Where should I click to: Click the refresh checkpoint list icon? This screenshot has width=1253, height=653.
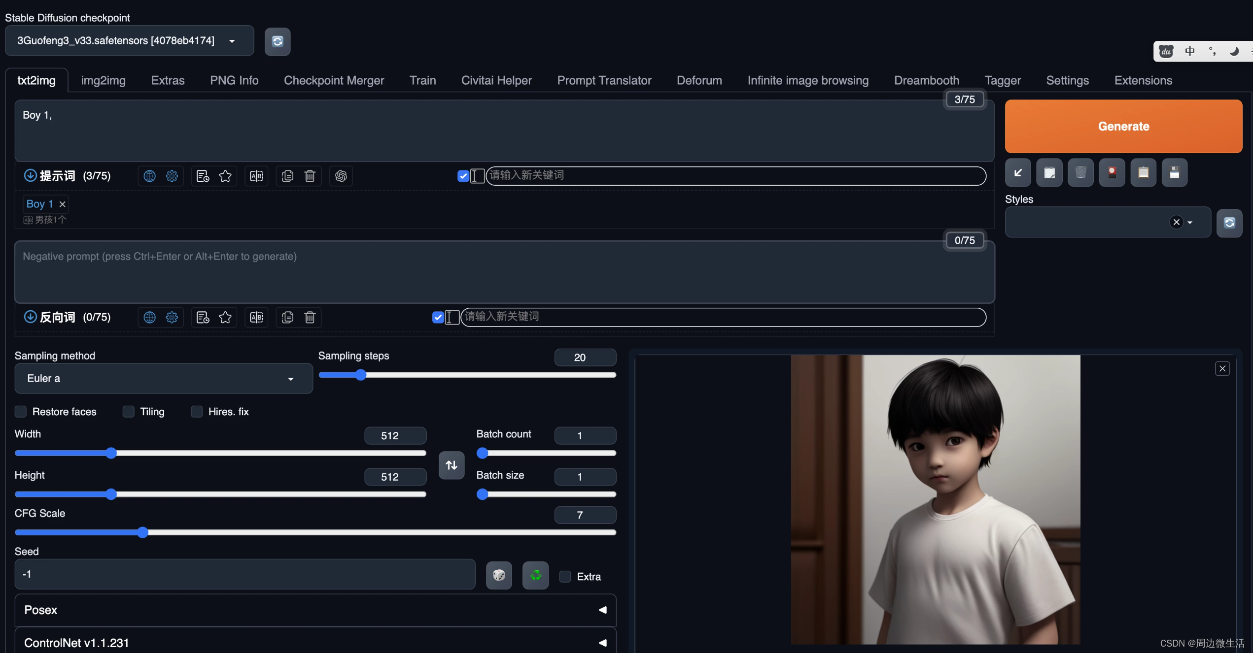[x=277, y=41]
